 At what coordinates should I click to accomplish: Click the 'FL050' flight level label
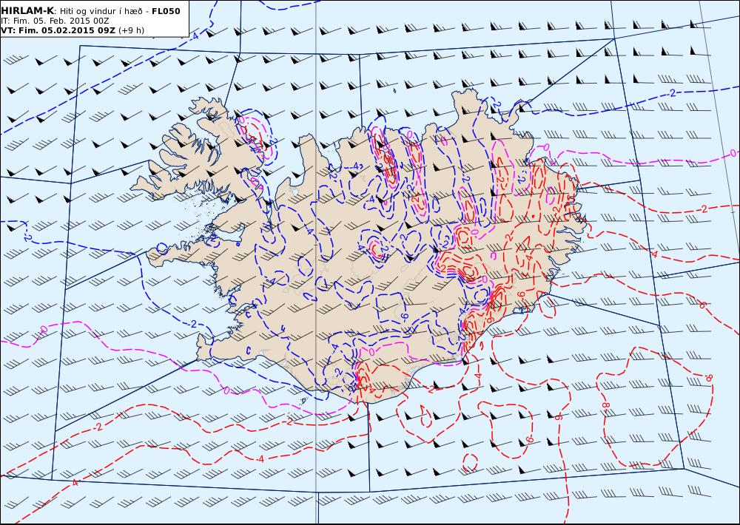pos(166,11)
